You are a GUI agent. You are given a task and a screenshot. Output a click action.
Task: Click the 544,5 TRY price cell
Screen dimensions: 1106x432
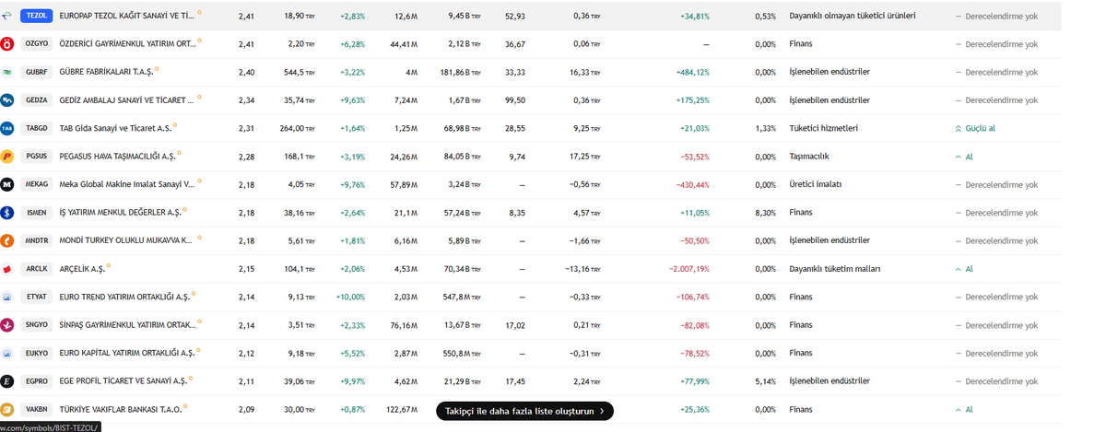[x=300, y=72]
